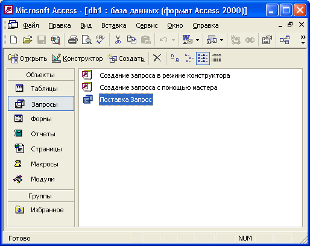Viewport: 310px width, 246px height.
Task: Select Отчеты in the objects pane
Action: (41, 134)
